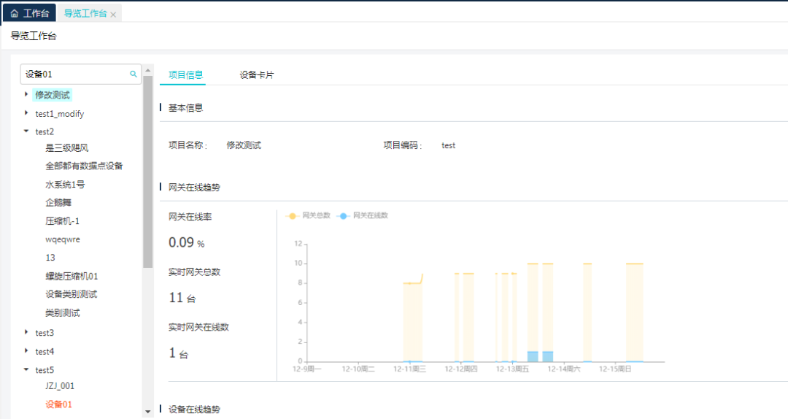Select 螺旋压缩机01 in the tree
The height and width of the screenshot is (419, 788).
[x=72, y=276]
